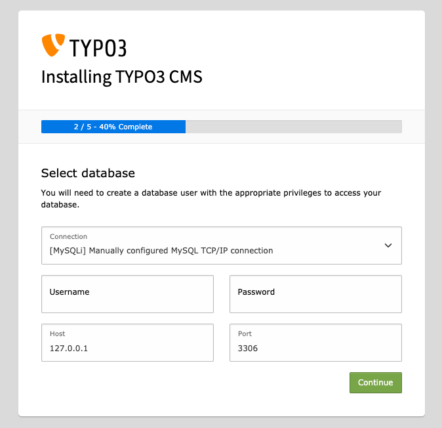The image size is (442, 428).
Task: Select the 3306 port value text
Action: coord(248,348)
